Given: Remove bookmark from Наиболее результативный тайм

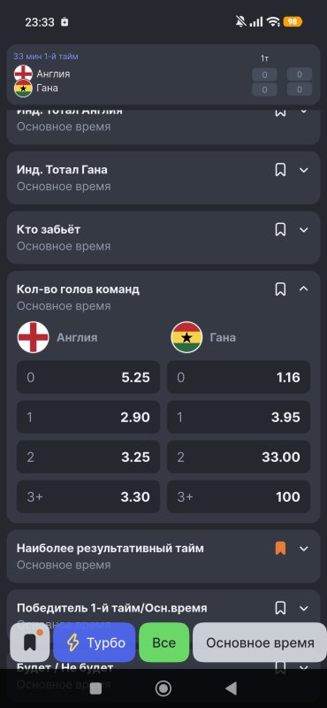Looking at the screenshot, I should pyautogui.click(x=280, y=549).
